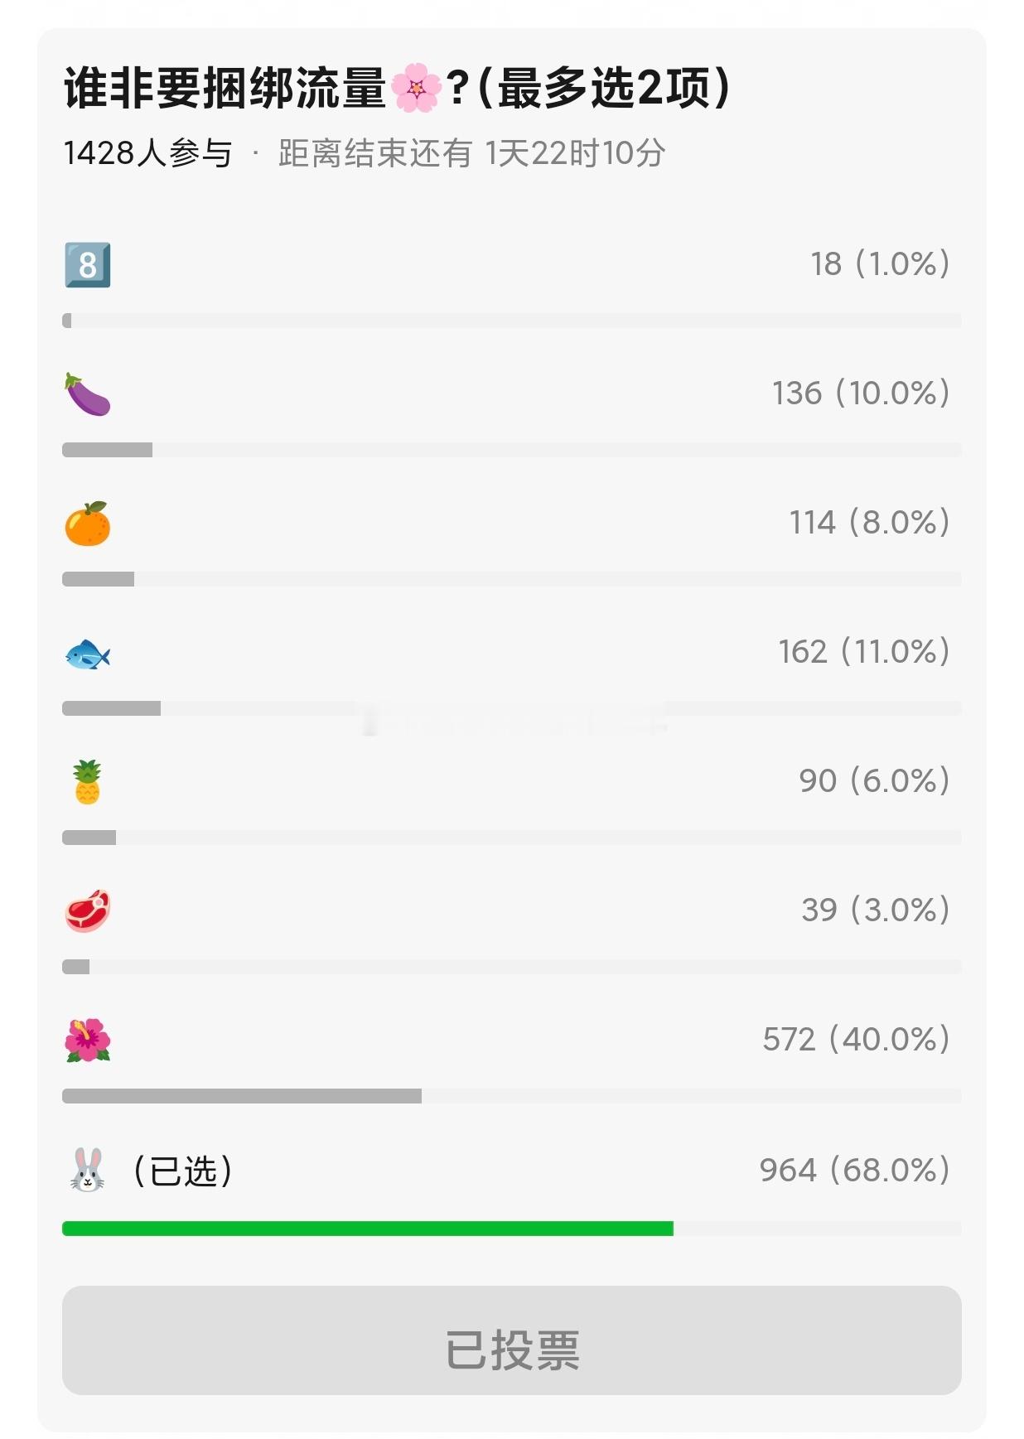This screenshot has width=1024, height=1439.
Task: Select the pineapple emoji poll option
Action: coord(88,782)
